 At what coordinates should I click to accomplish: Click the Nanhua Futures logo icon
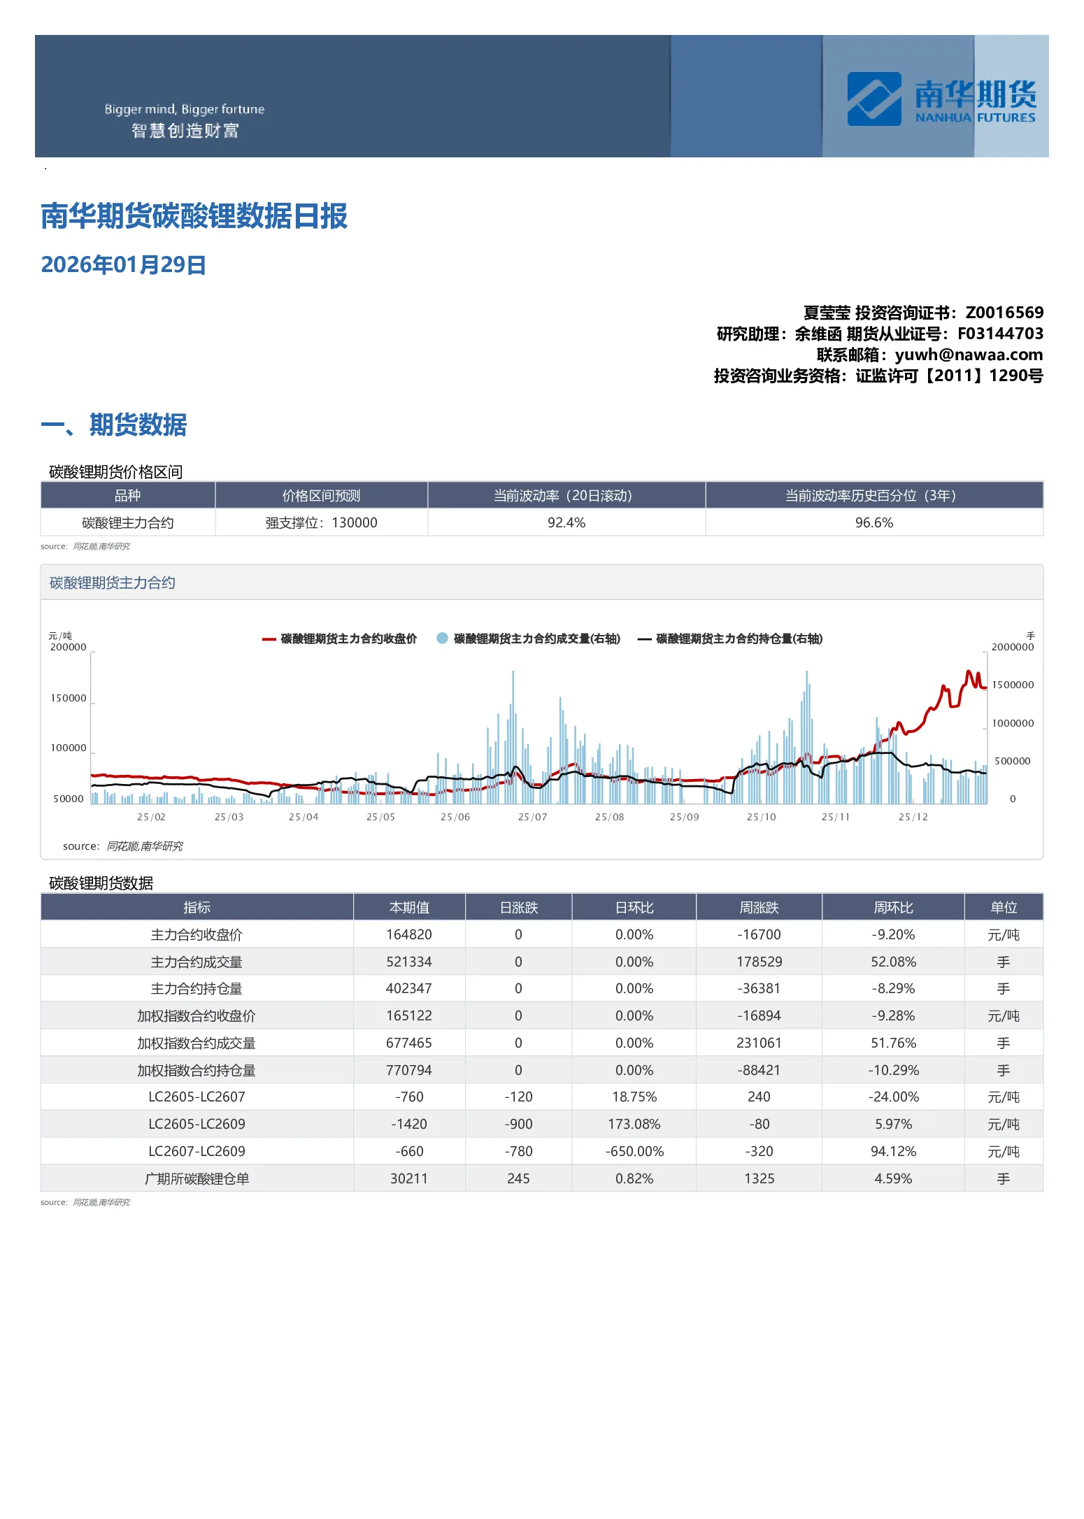(x=873, y=99)
